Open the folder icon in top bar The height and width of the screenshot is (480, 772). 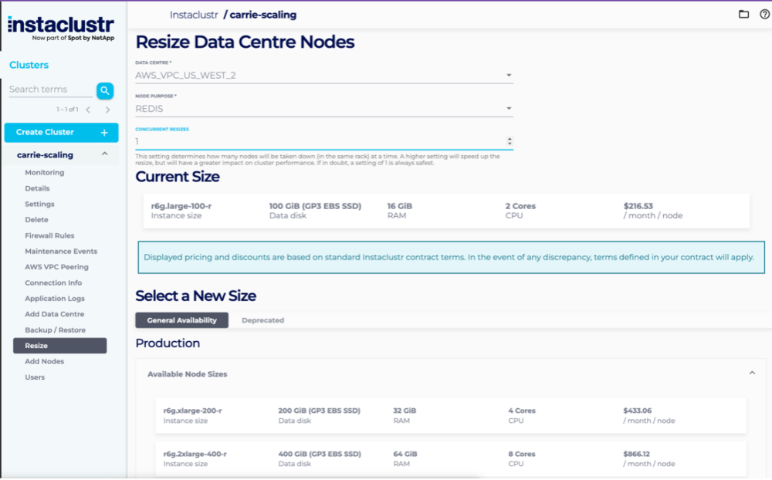(x=743, y=14)
